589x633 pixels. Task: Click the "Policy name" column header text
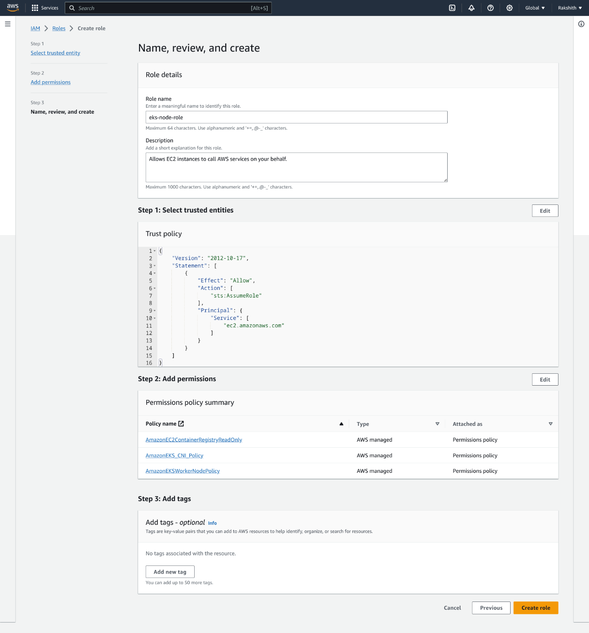161,424
